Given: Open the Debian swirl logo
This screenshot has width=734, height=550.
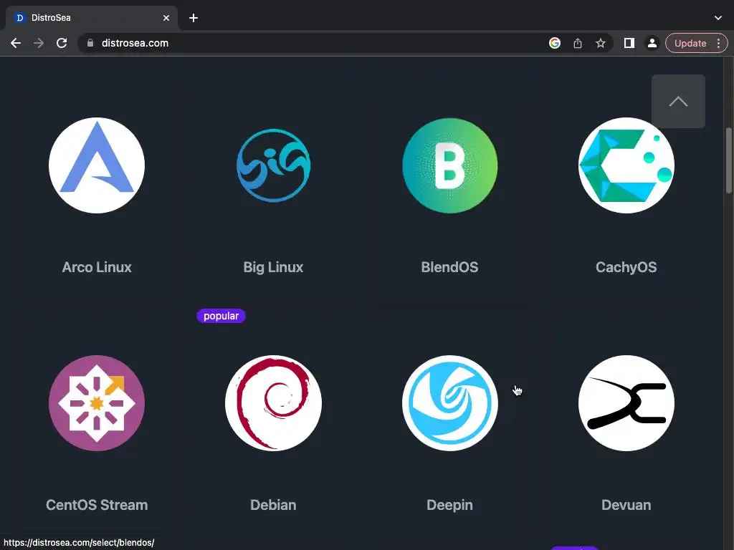Looking at the screenshot, I should click(273, 403).
